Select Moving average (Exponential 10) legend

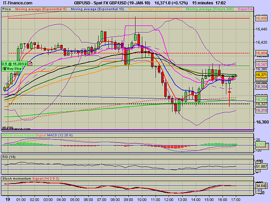pyautogui.click(x=98, y=10)
